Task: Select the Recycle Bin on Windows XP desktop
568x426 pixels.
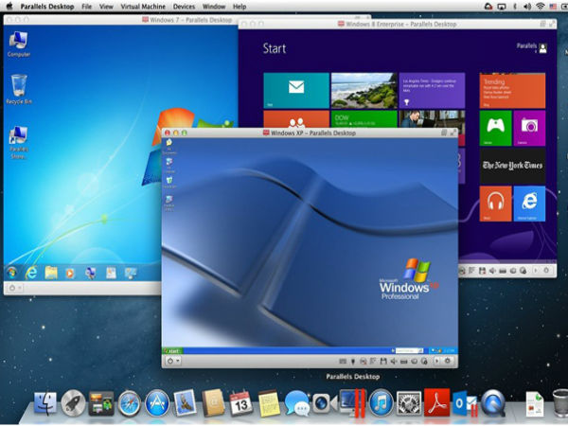Action: [169, 182]
